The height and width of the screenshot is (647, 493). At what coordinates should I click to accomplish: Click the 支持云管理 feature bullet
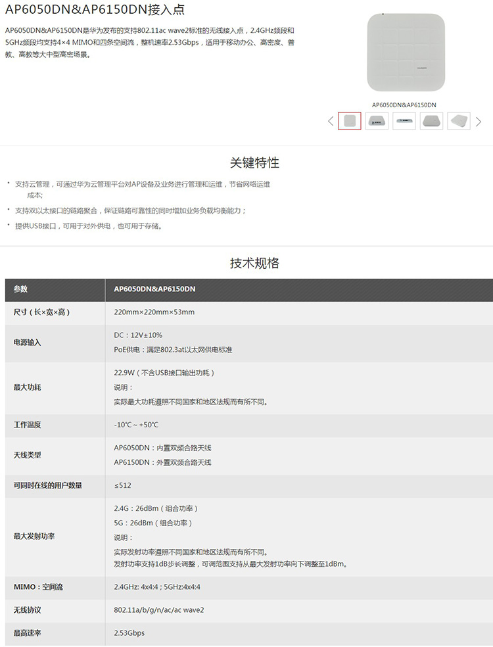pyautogui.click(x=143, y=189)
